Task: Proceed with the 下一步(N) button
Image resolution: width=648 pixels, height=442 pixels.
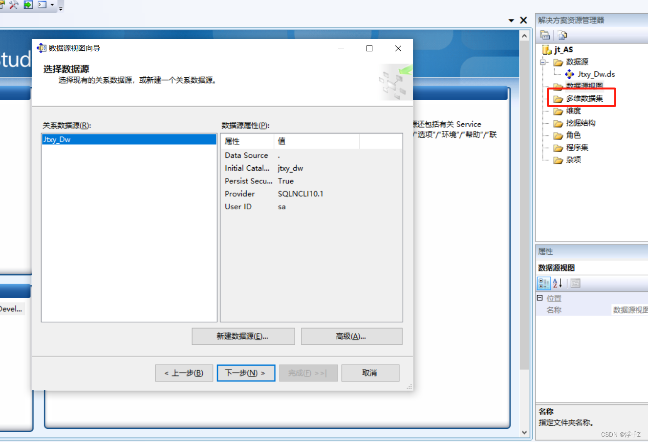Action: (246, 373)
